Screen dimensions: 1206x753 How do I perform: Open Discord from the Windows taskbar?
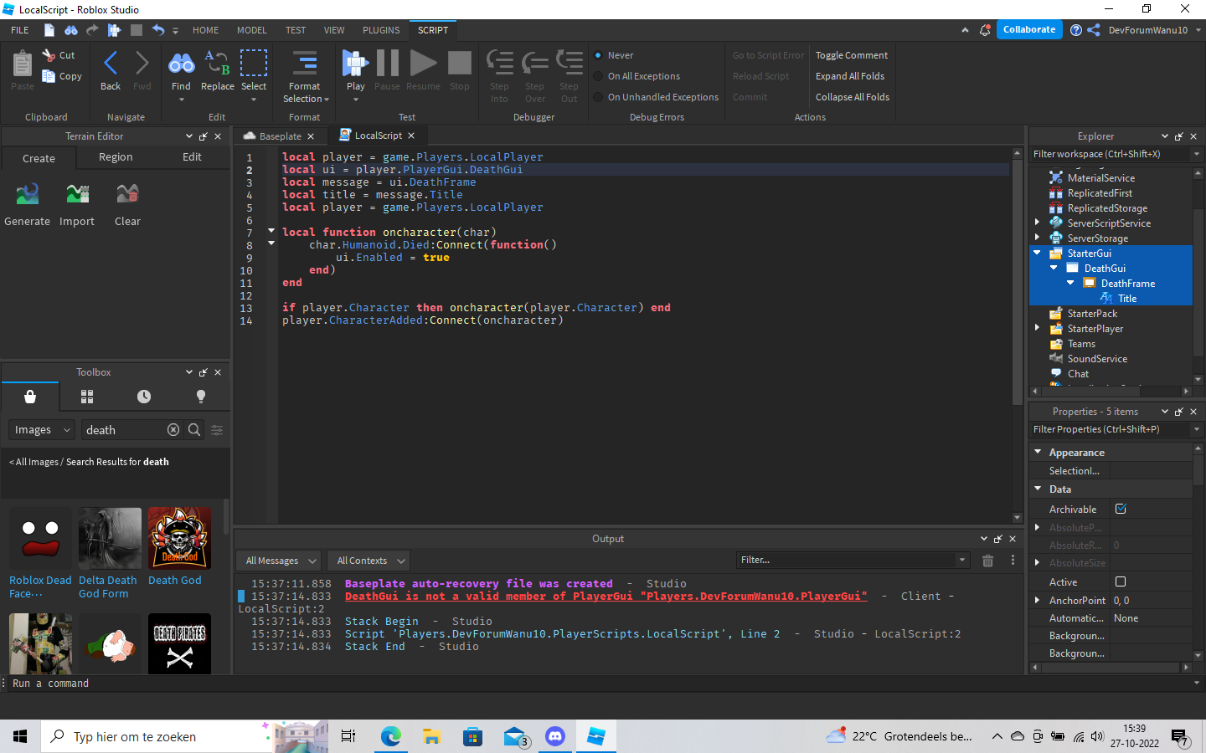pos(554,736)
